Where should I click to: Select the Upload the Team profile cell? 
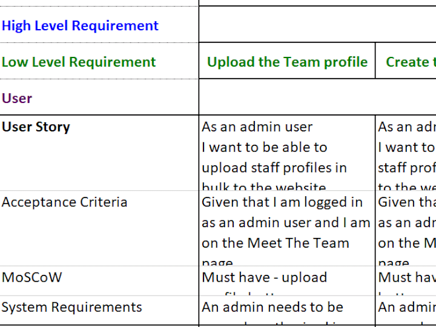[287, 61]
